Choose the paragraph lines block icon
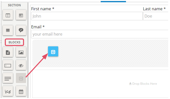 point(8,78)
